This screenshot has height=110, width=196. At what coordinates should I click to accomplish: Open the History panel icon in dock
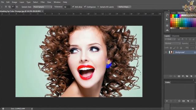pos(167,15)
